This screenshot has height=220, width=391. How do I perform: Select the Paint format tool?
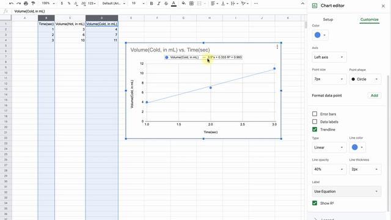(33, 4)
